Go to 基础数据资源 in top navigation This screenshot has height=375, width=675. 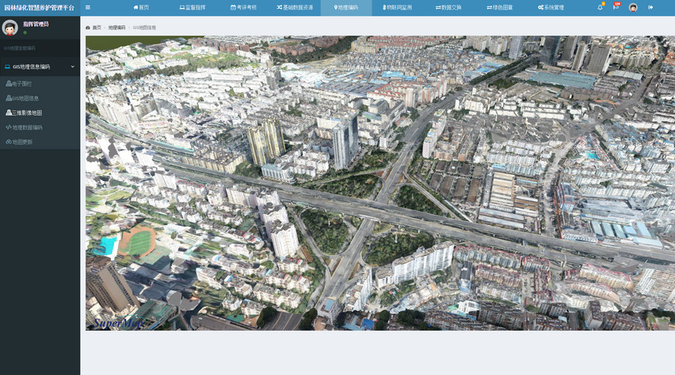point(295,7)
